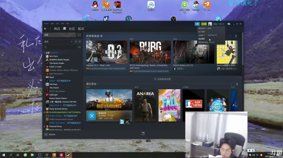This screenshot has width=283, height=158.
Task: Switch to the 库 library tab
Action: [x=64, y=29]
